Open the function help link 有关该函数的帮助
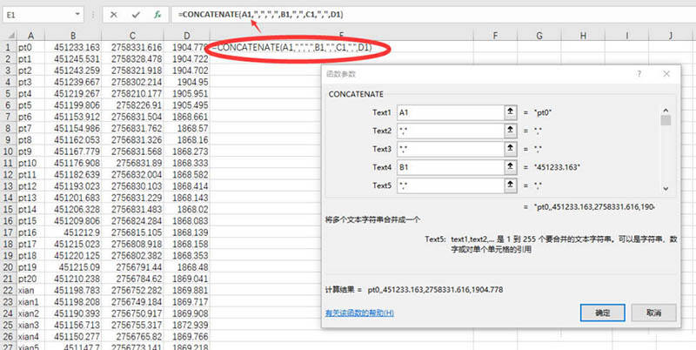This screenshot has height=350, width=696. (359, 313)
